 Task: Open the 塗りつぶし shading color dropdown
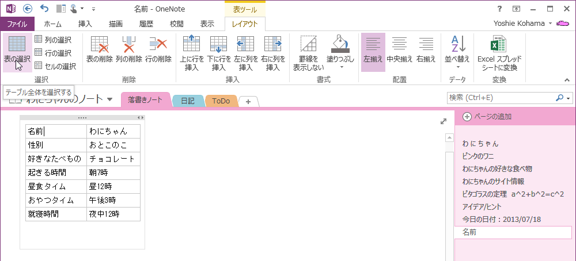341,67
